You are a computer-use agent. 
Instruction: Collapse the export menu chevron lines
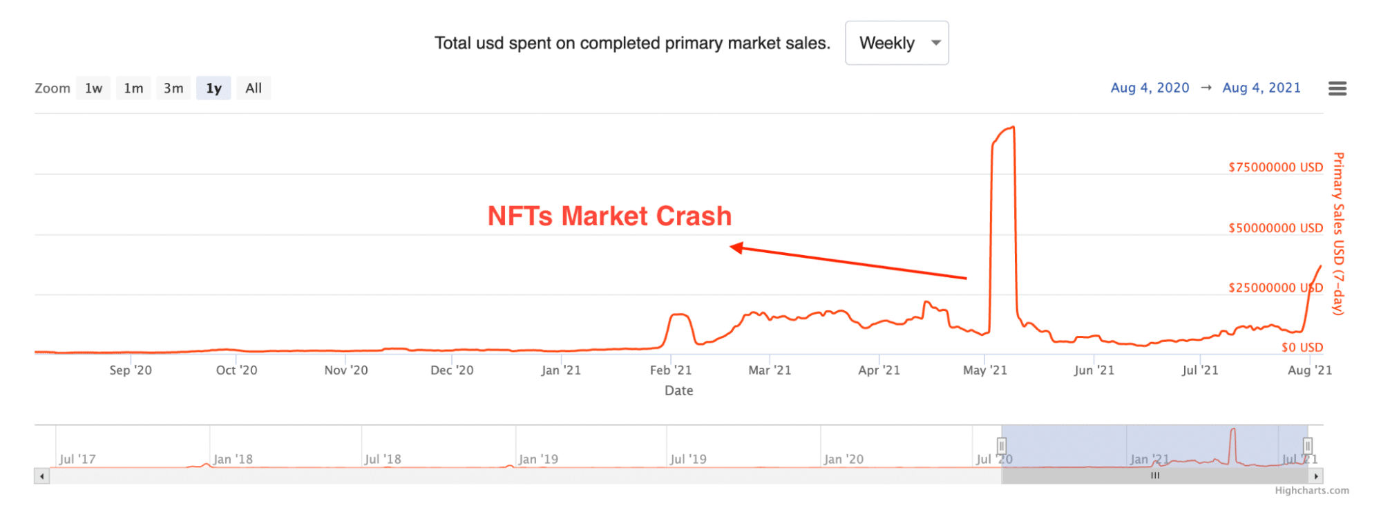point(1337,88)
